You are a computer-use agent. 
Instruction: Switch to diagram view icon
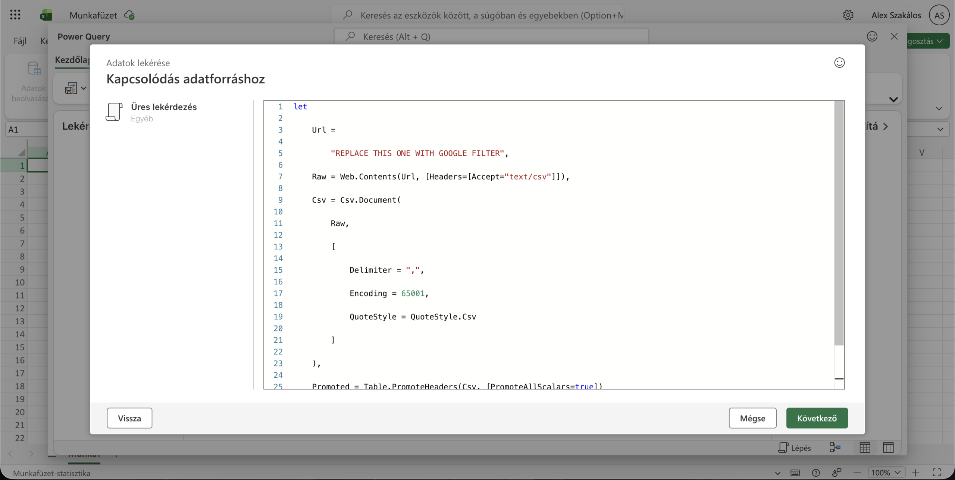[835, 448]
